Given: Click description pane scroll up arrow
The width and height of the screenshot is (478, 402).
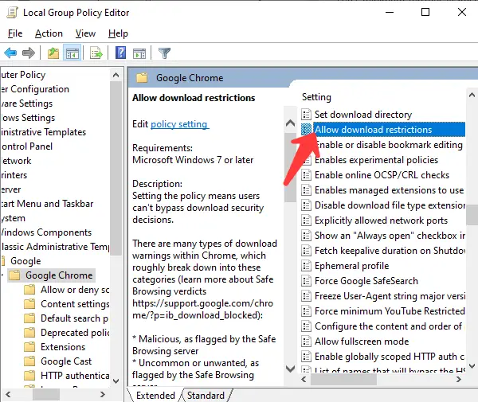Looking at the screenshot, I should [x=290, y=123].
